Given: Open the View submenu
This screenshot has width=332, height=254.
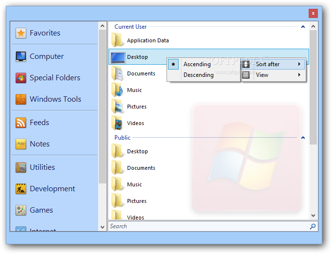Looking at the screenshot, I should (274, 75).
